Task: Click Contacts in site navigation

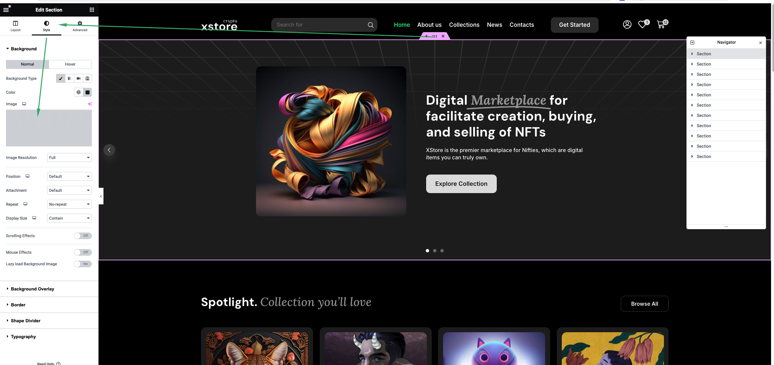Action: [x=522, y=25]
